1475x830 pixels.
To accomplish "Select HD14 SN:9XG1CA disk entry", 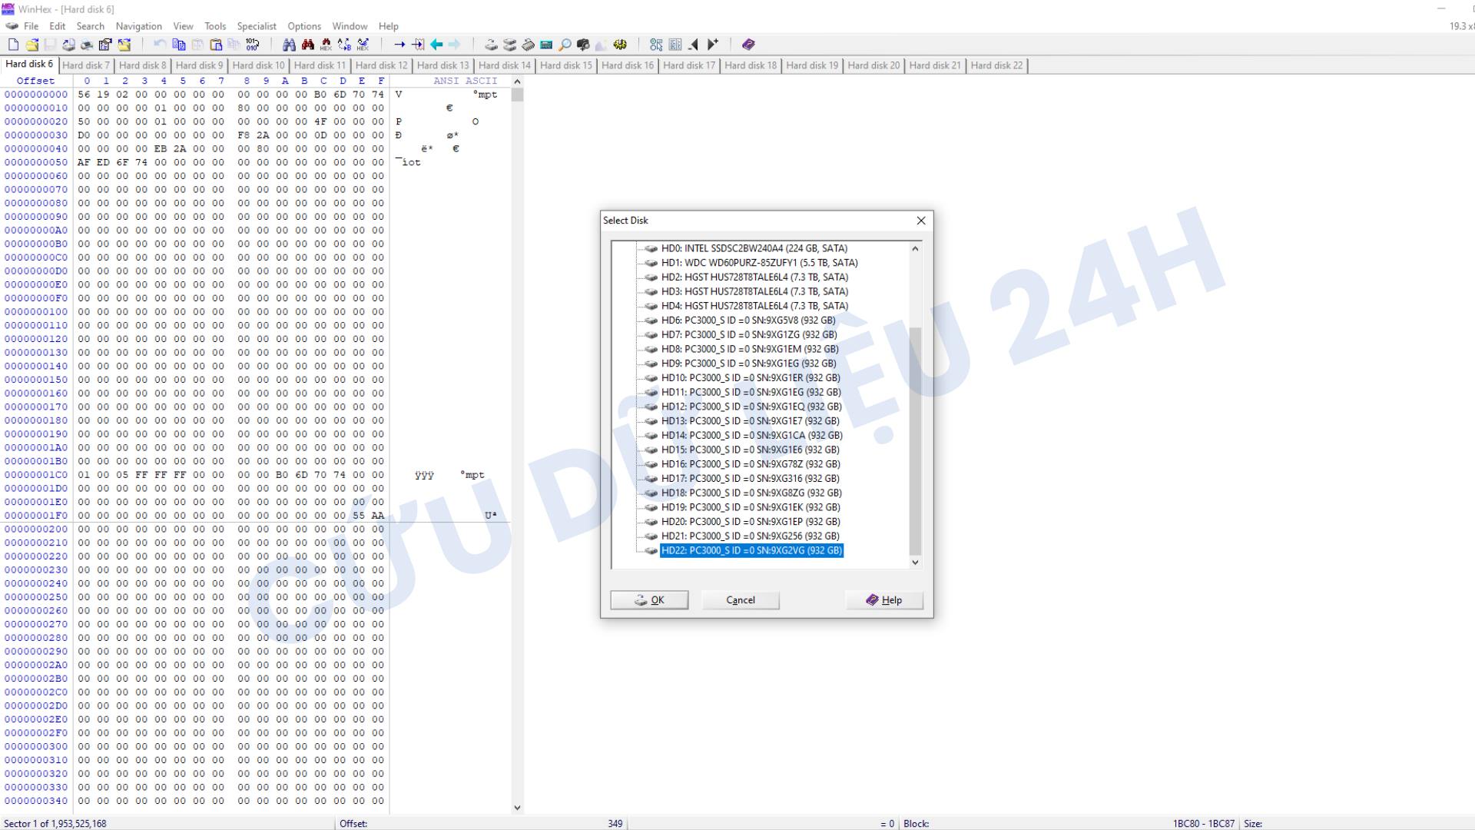I will click(x=751, y=435).
